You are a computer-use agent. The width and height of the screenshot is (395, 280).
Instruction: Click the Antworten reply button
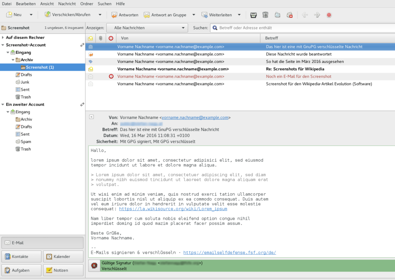(125, 15)
